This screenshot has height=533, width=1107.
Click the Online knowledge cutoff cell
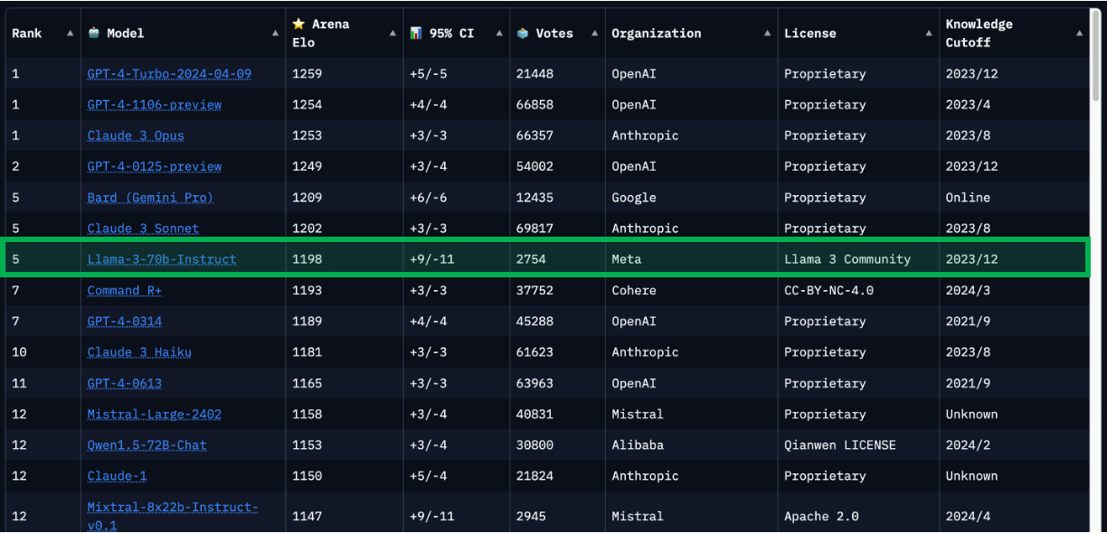[969, 197]
